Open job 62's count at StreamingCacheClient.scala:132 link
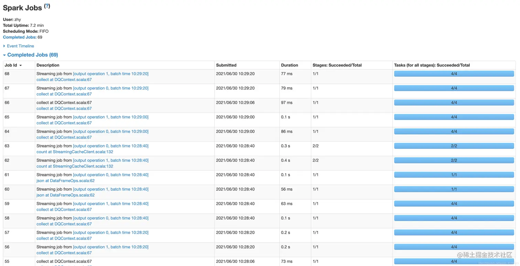The width and height of the screenshot is (520, 266). (75, 166)
